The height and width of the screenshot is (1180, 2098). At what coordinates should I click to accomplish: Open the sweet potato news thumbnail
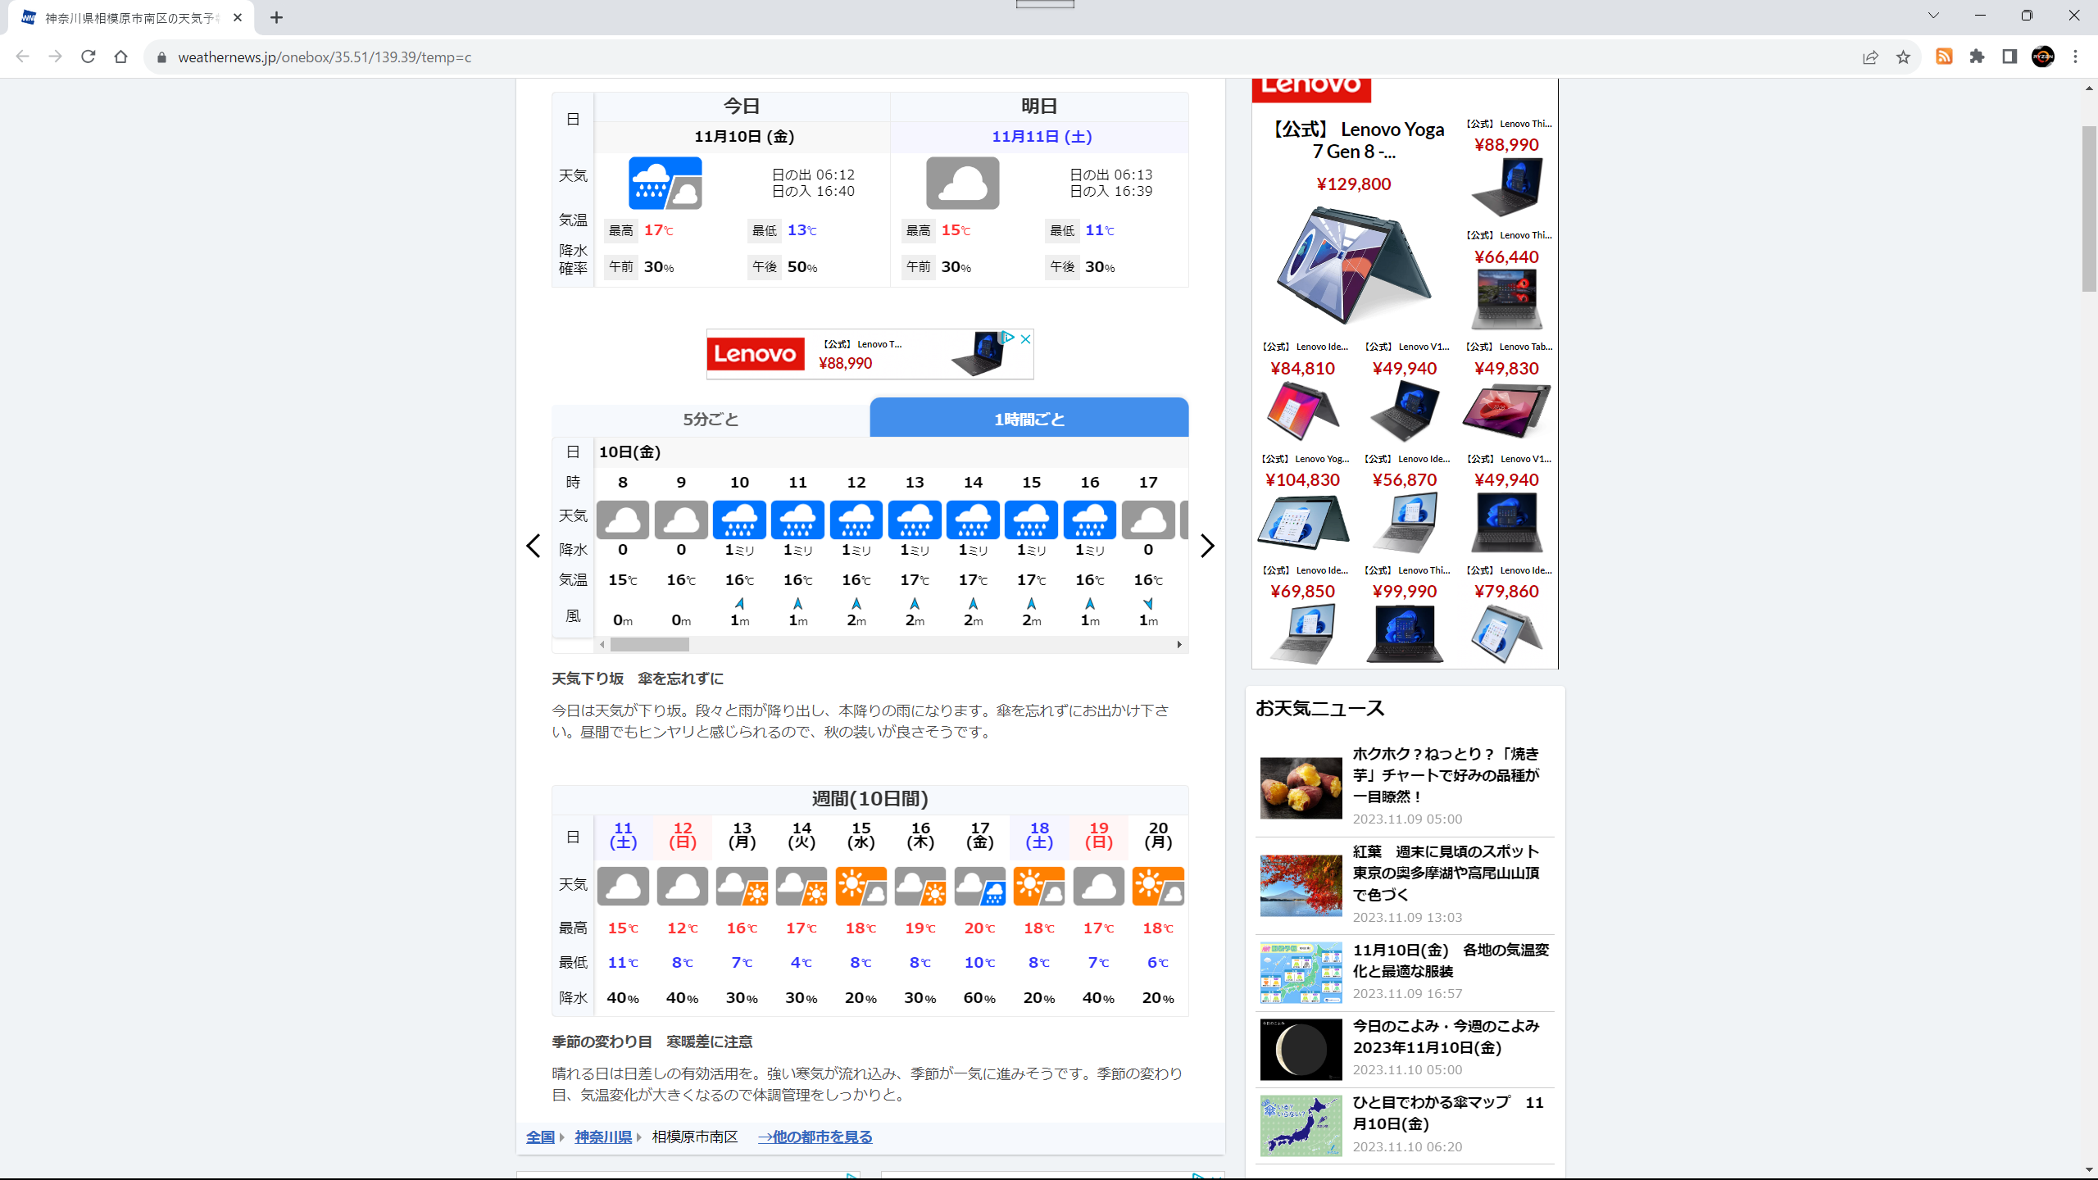1301,787
